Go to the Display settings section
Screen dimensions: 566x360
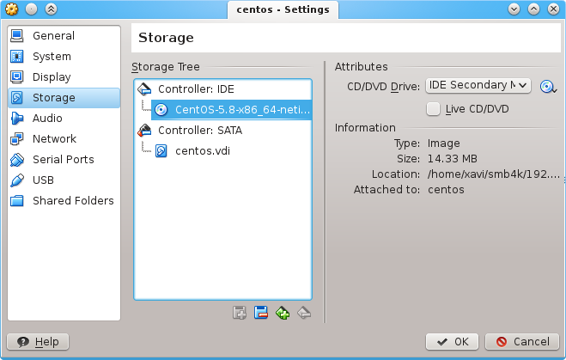(x=64, y=77)
